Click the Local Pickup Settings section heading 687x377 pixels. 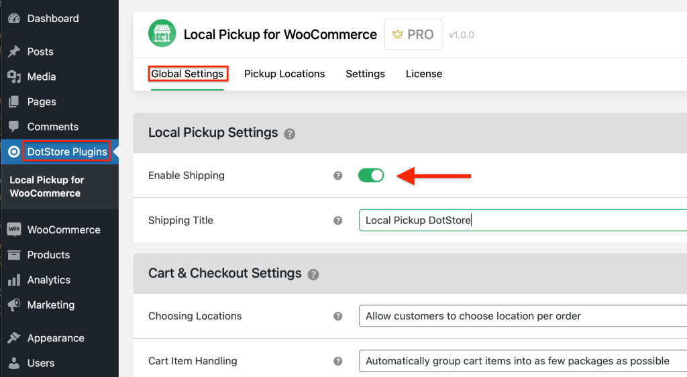(x=213, y=133)
